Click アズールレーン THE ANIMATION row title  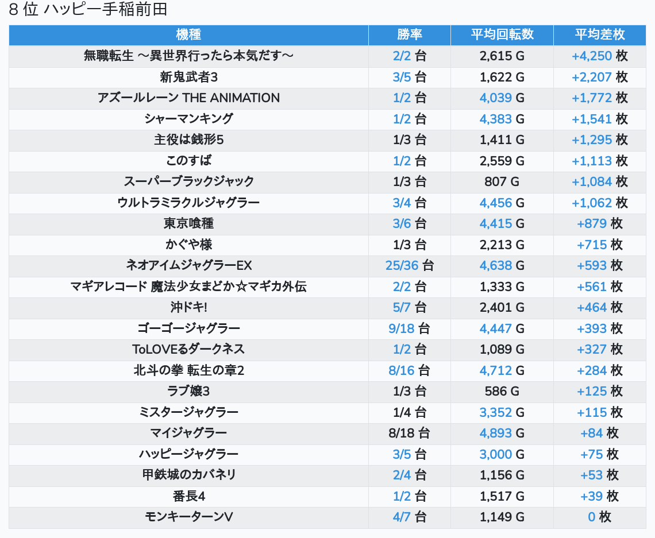coord(188,98)
